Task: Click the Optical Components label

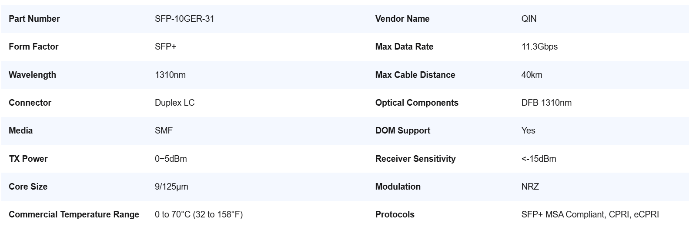Action: [417, 103]
